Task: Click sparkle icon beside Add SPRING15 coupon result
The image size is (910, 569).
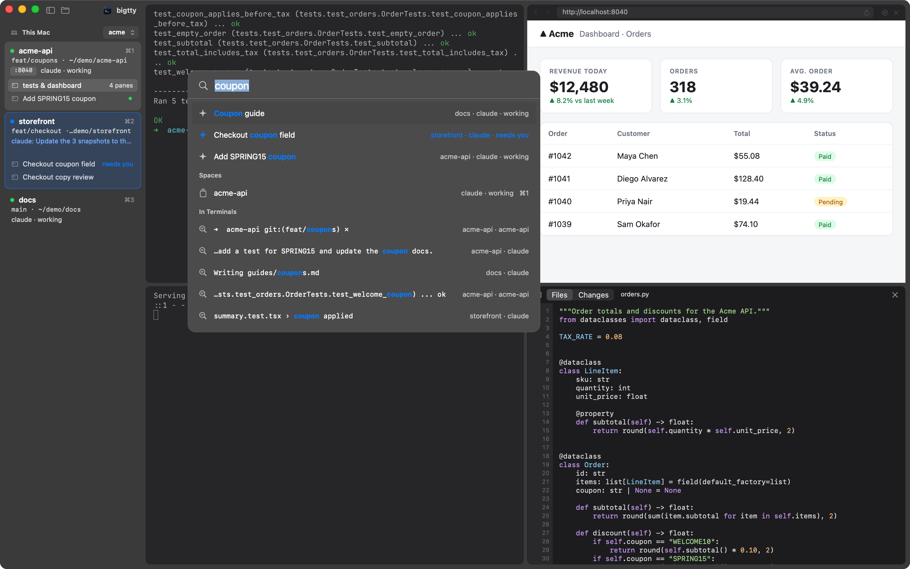Action: (203, 156)
